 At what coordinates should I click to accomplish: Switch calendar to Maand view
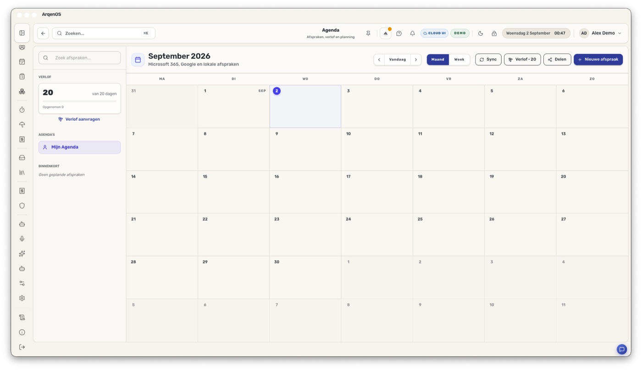tap(437, 60)
